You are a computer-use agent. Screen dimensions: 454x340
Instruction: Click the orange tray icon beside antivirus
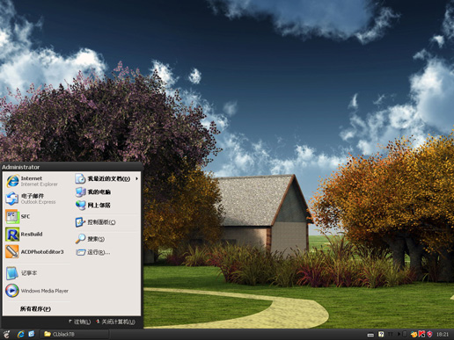click(x=414, y=334)
